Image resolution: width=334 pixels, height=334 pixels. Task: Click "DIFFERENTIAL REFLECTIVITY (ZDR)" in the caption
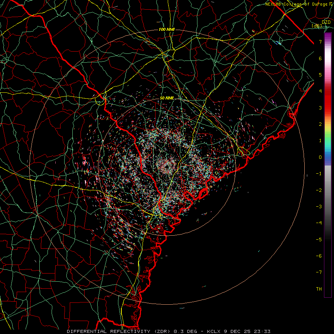click(x=119, y=331)
